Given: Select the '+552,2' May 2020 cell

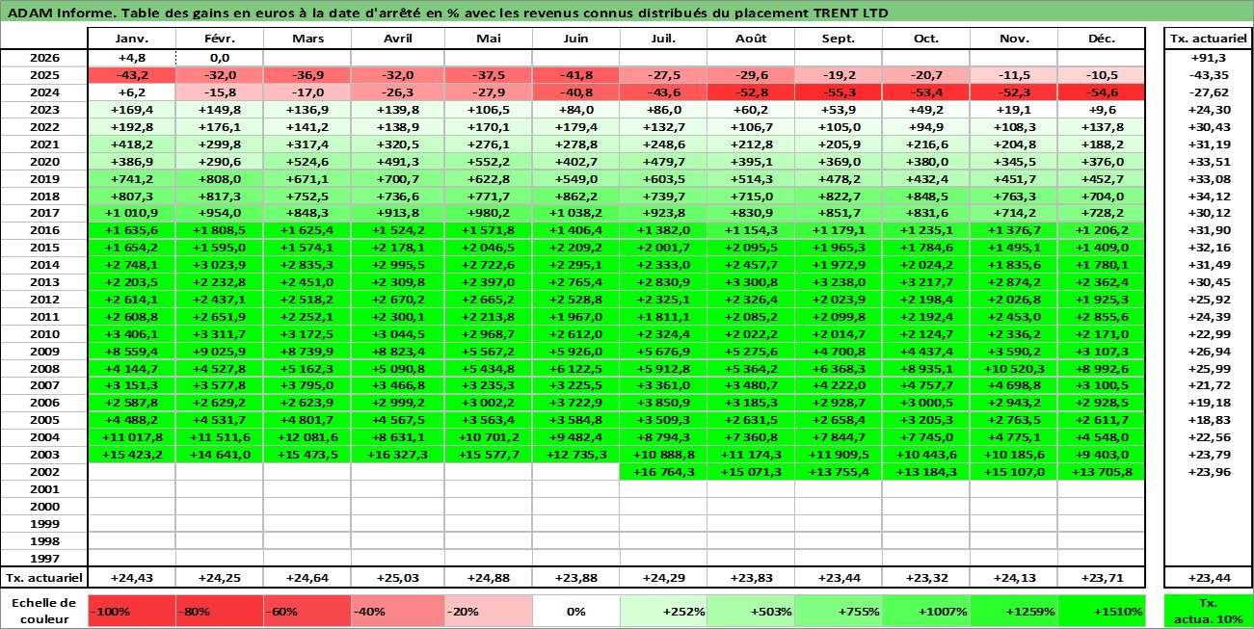Looking at the screenshot, I should pyautogui.click(x=489, y=161).
